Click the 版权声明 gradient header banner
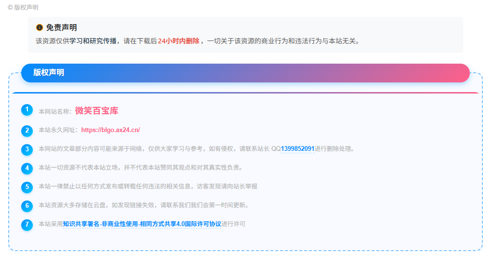 (245, 73)
